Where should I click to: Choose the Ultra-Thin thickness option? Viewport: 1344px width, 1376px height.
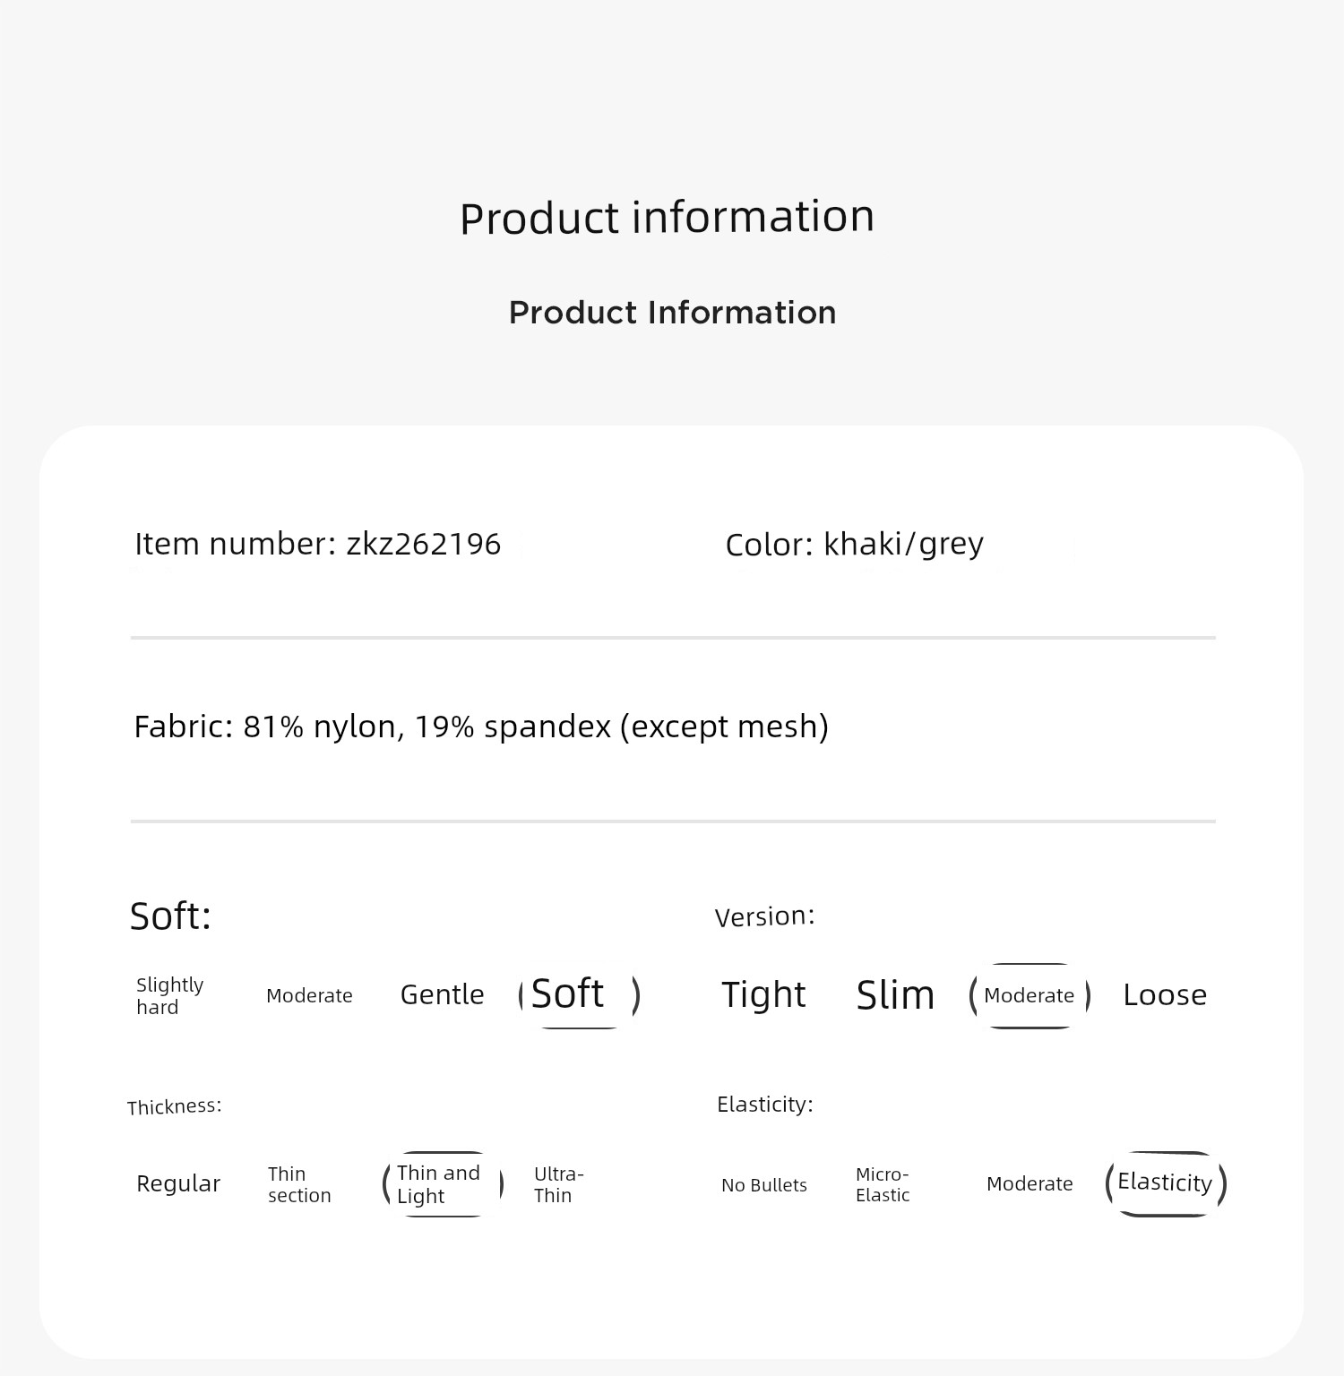(x=558, y=1184)
